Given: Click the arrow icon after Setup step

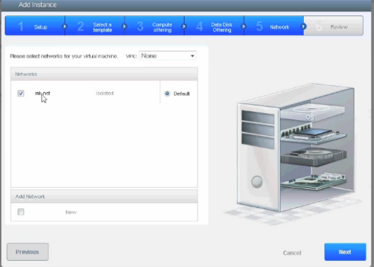Looking at the screenshot, I should (x=64, y=26).
